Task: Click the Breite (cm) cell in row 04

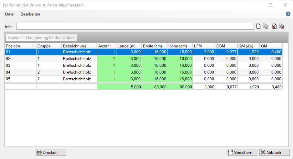Action: coord(154,72)
